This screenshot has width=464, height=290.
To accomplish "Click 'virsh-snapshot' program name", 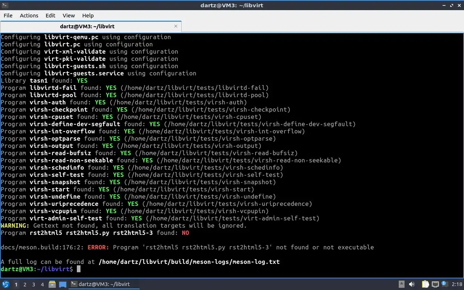I will 55,182.
